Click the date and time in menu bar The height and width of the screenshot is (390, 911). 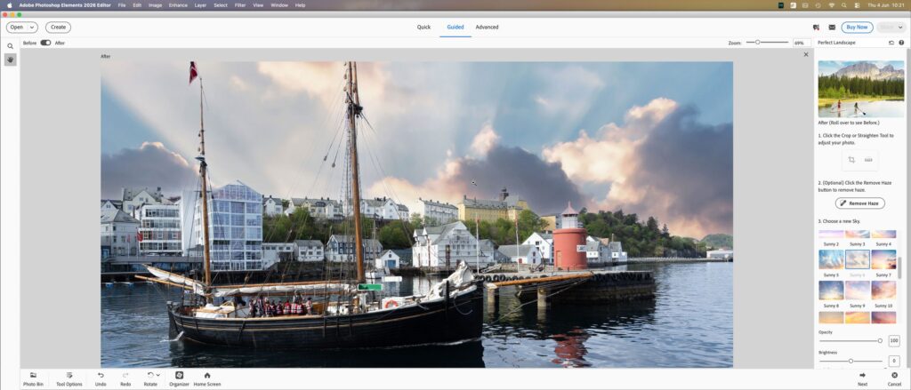click(x=887, y=5)
